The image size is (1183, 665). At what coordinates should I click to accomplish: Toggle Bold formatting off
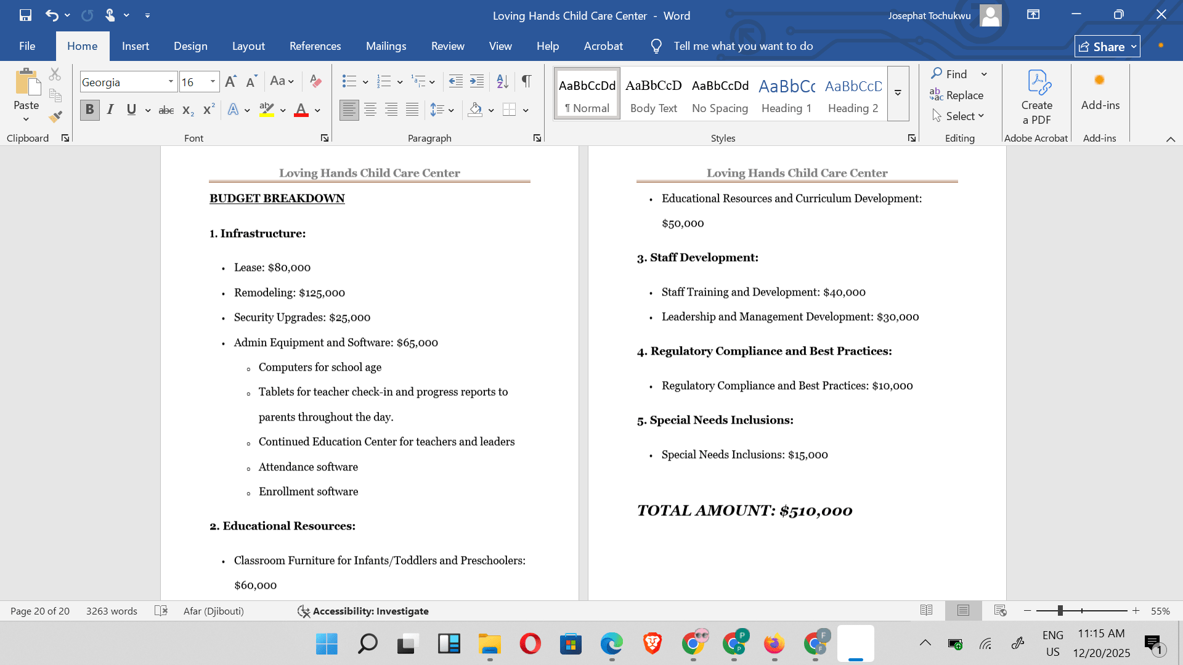(90, 110)
